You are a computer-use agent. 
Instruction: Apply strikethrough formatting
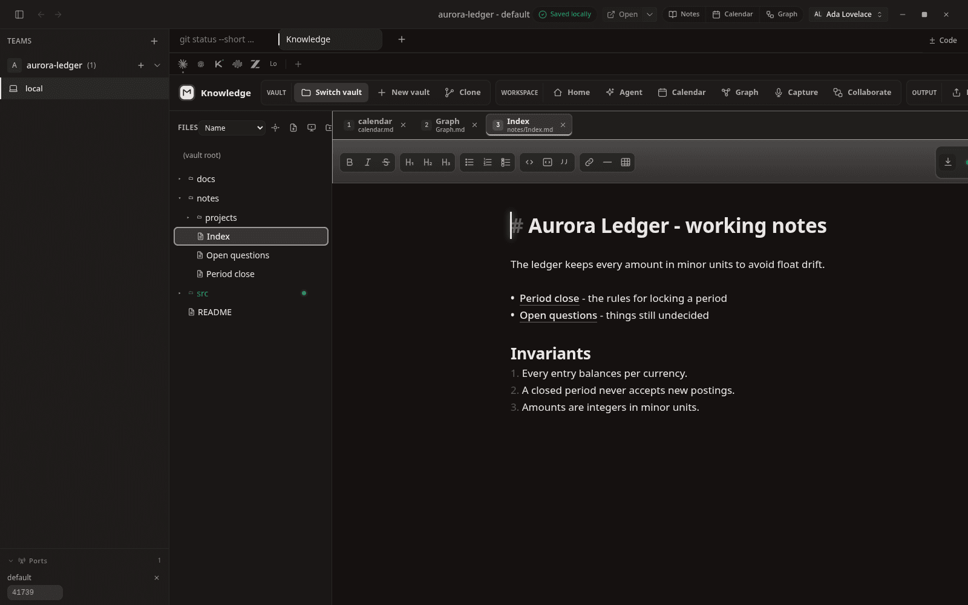386,162
